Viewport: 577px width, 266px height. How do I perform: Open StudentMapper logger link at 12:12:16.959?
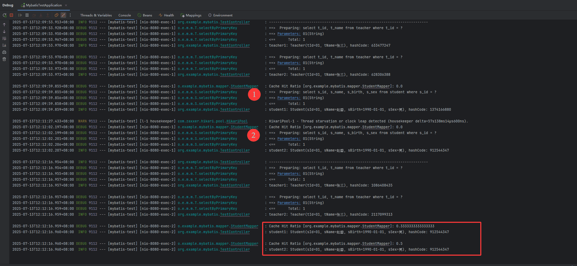pos(244,226)
